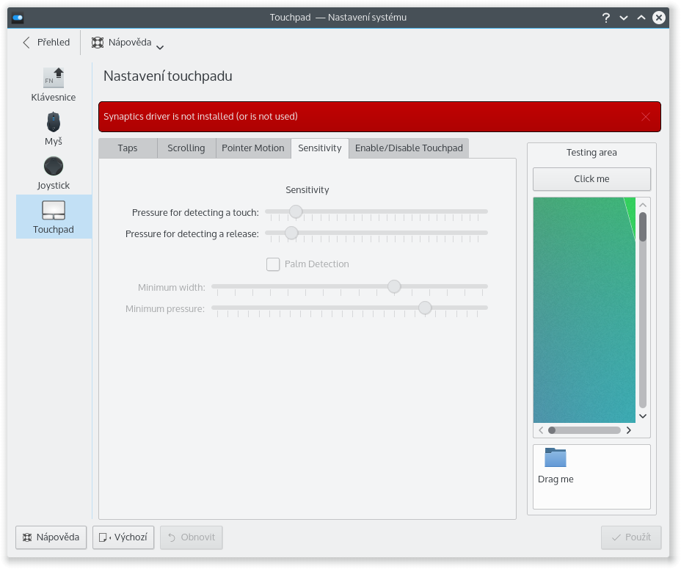Select the Touchpad icon in sidebar

click(54, 211)
